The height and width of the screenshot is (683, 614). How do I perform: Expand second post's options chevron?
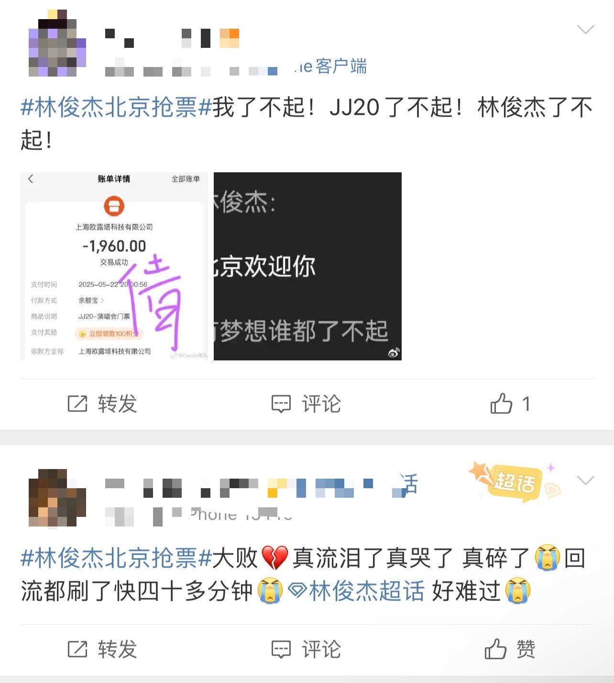pyautogui.click(x=585, y=480)
